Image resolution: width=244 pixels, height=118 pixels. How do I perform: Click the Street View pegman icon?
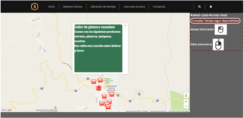[186, 96]
